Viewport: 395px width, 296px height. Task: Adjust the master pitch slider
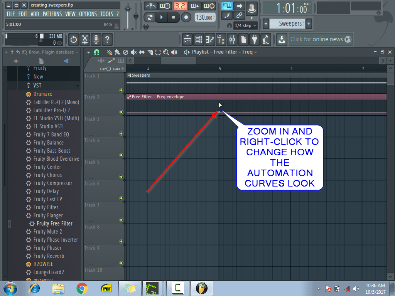tap(136, 16)
